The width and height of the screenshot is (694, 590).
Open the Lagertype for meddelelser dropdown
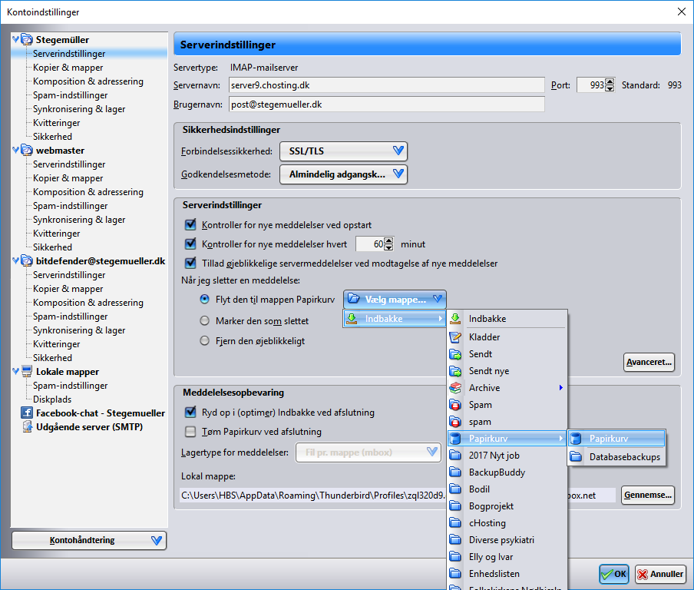[x=368, y=452]
